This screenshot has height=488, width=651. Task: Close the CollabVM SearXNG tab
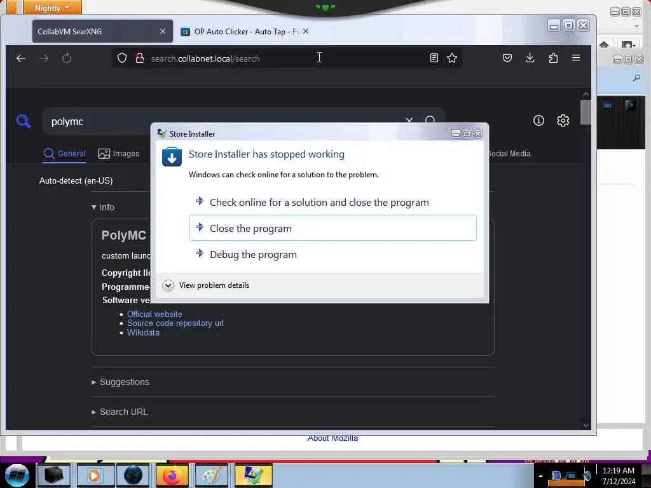tap(163, 31)
